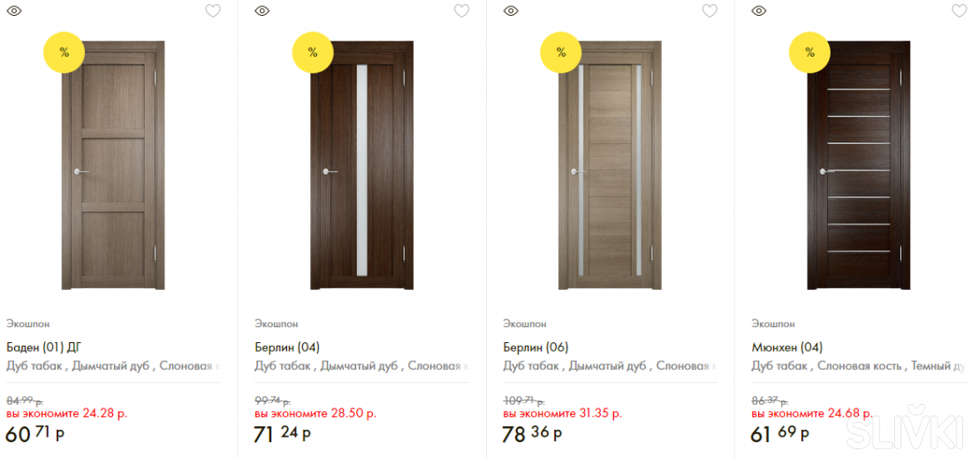Toggle favorite heart for Берлин (04)
972x458 pixels.
click(x=461, y=11)
